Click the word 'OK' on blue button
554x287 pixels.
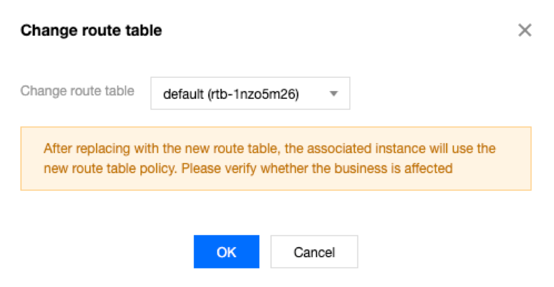[x=227, y=252]
